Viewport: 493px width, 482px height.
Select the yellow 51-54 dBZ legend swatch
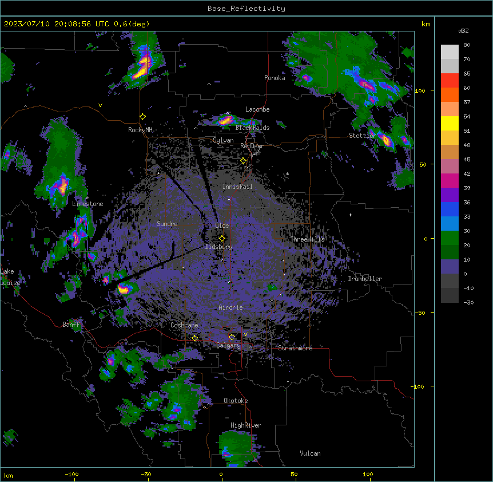click(x=450, y=123)
